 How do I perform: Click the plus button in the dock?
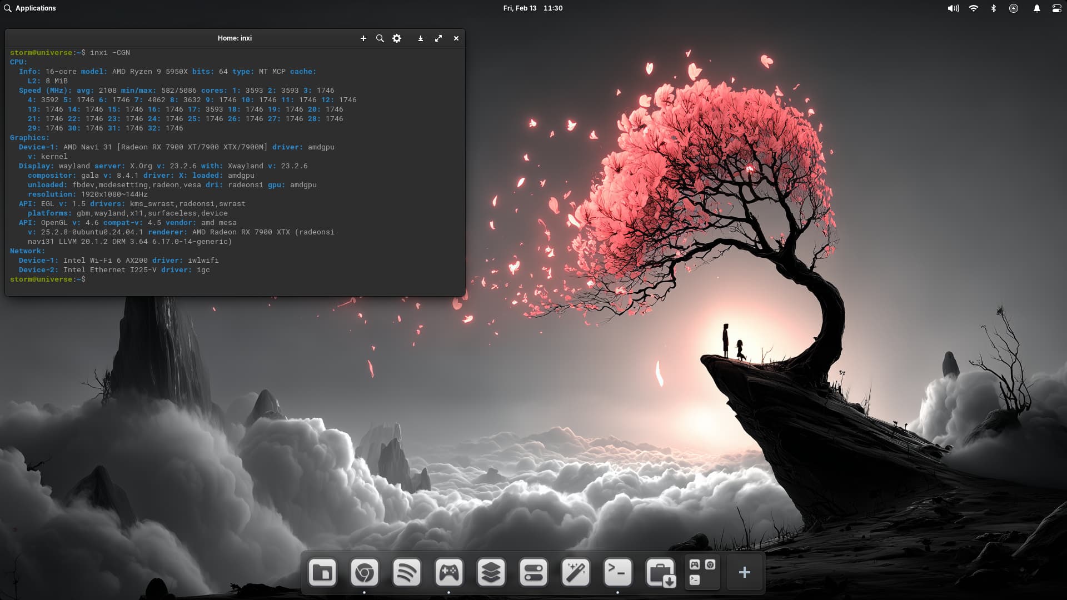pyautogui.click(x=745, y=572)
